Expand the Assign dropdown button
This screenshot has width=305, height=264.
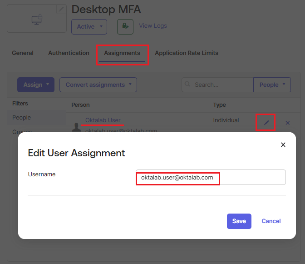coord(36,85)
